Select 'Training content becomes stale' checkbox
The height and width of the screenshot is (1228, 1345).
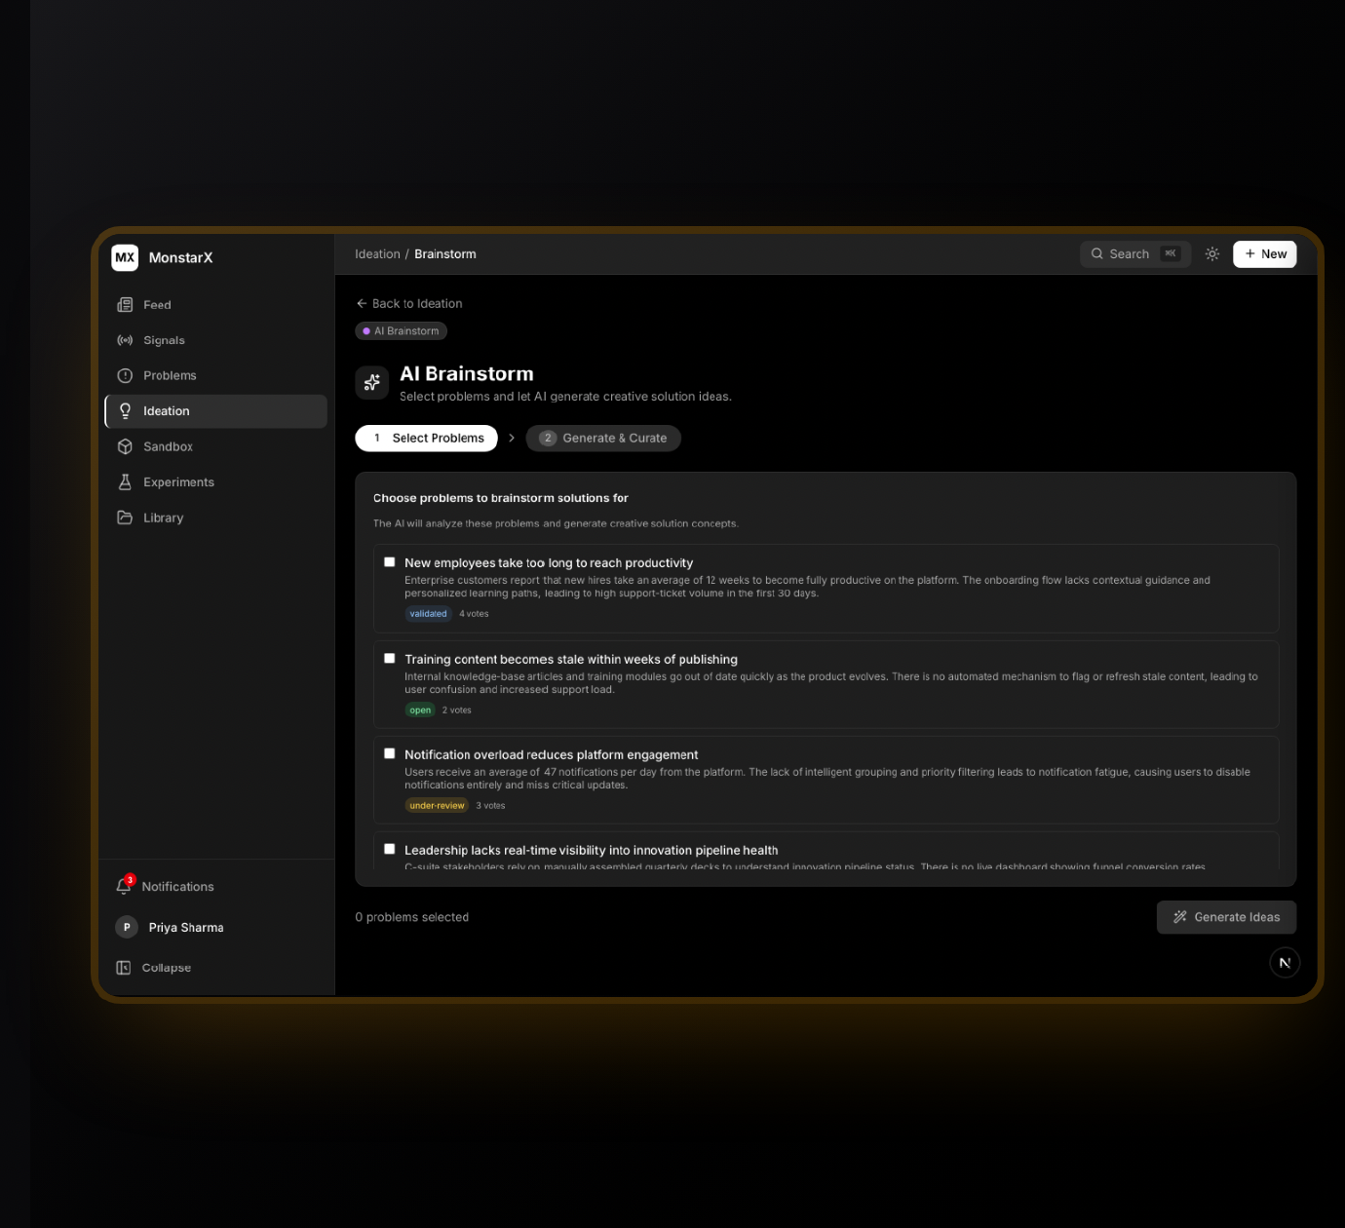(x=390, y=659)
